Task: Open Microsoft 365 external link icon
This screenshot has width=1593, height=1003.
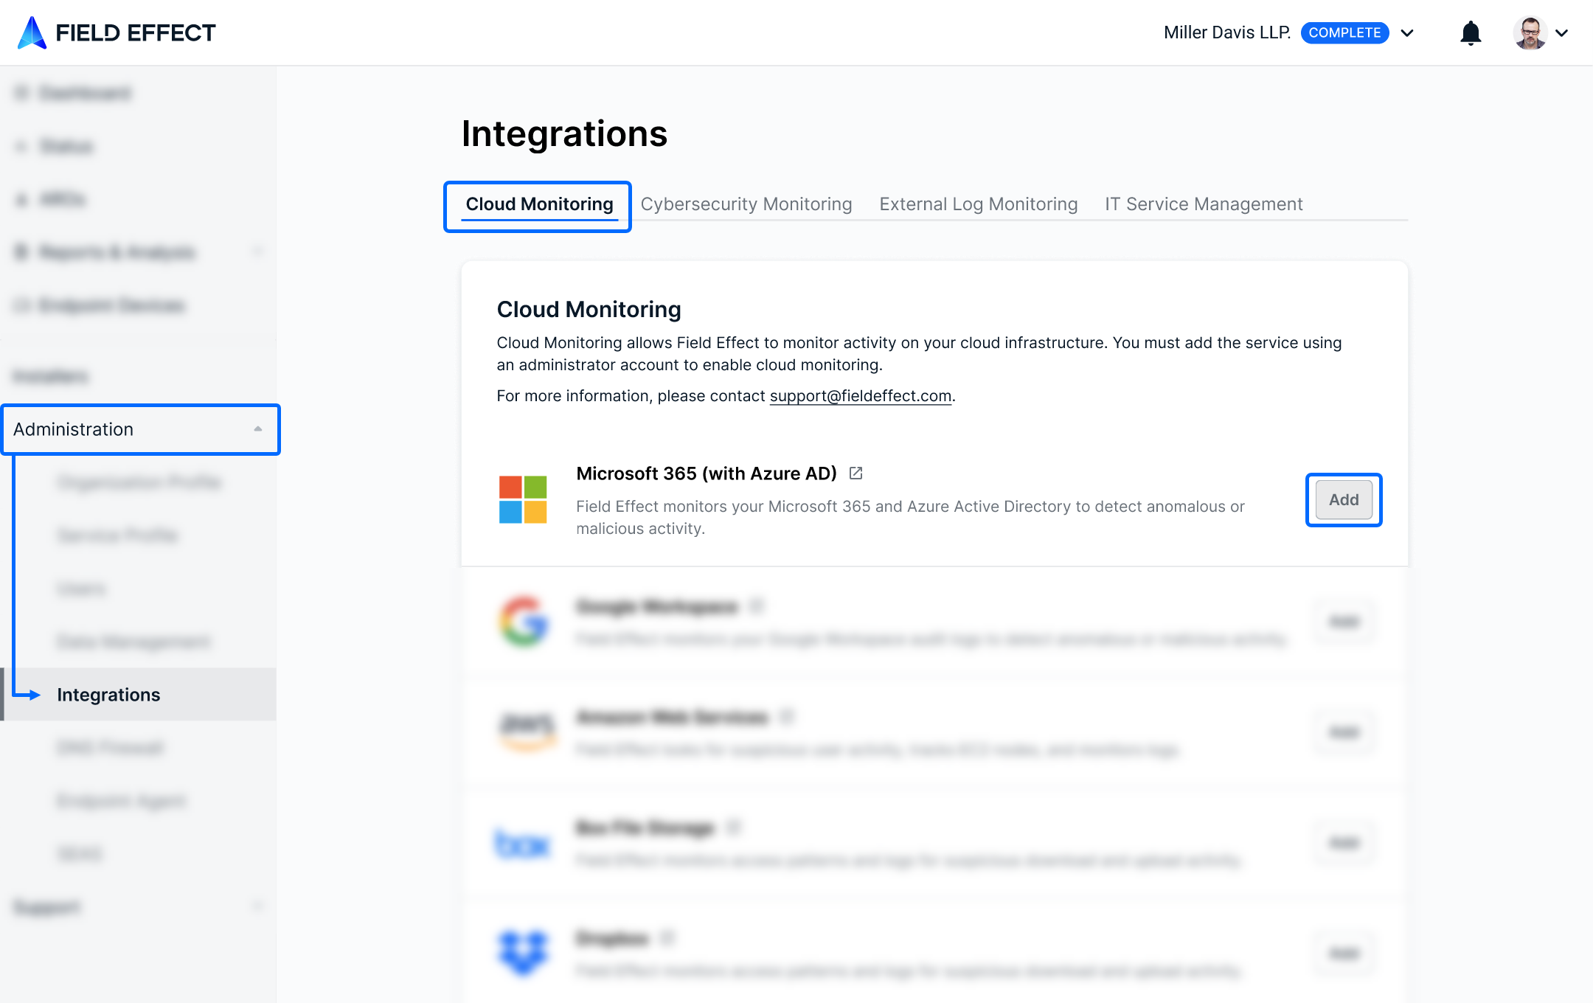Action: 855,473
